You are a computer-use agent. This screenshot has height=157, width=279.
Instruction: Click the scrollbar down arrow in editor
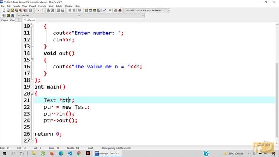277,143
